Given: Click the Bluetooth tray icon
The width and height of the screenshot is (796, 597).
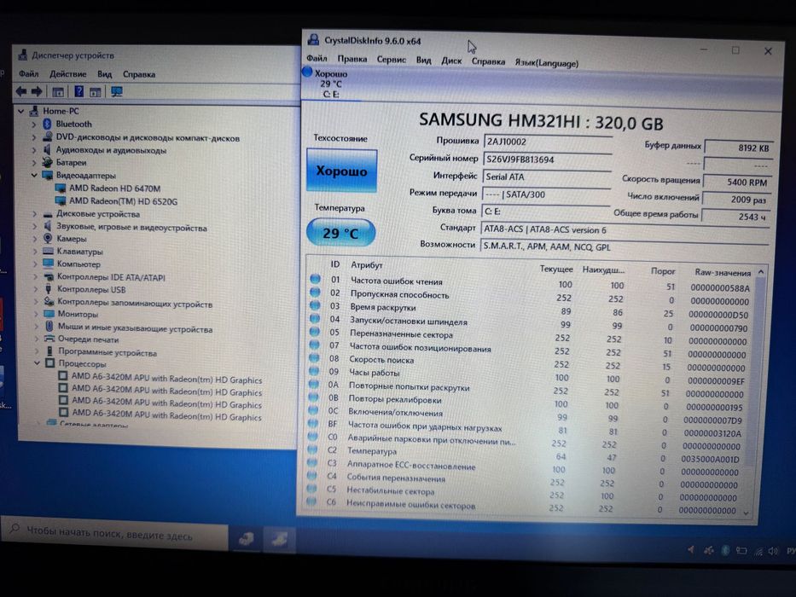Looking at the screenshot, I should pyautogui.click(x=725, y=550).
